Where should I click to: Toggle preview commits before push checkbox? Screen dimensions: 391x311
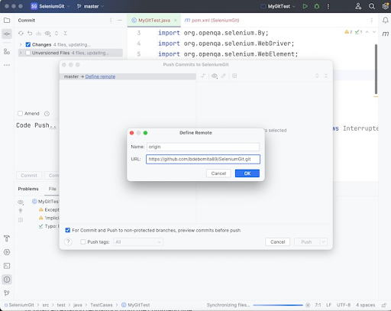(68, 230)
